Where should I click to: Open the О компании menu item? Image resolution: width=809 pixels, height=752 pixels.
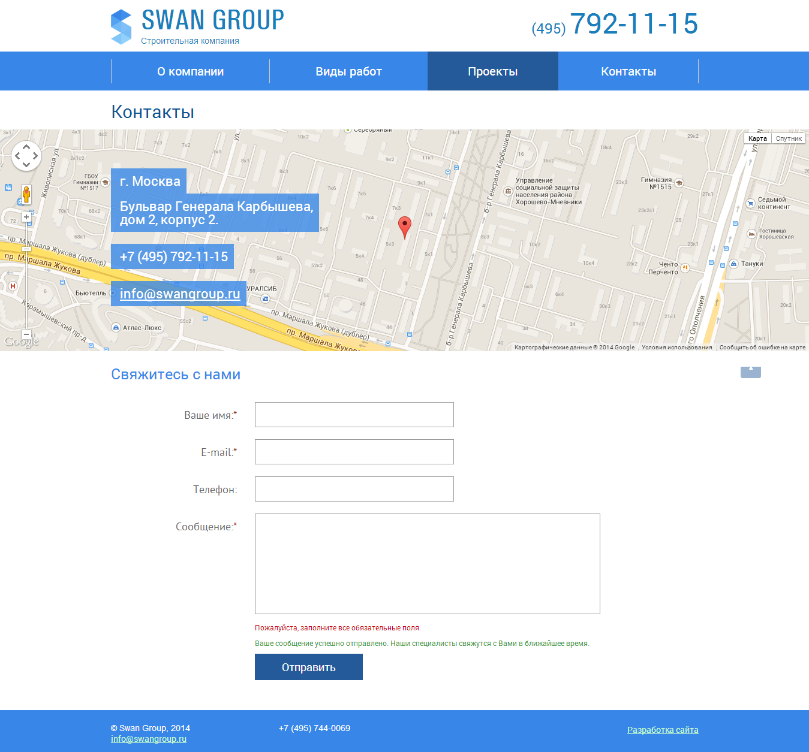pyautogui.click(x=191, y=71)
